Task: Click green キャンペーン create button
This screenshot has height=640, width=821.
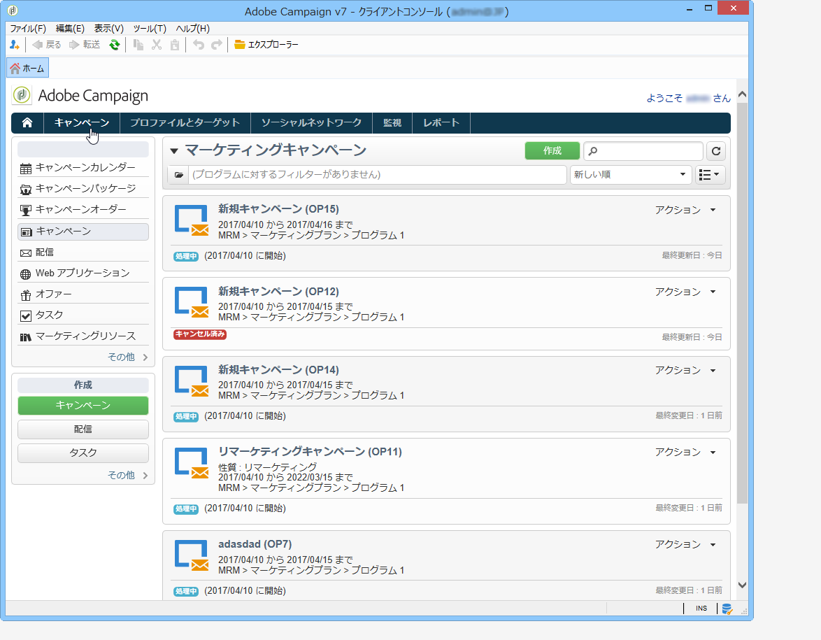Action: click(x=83, y=406)
